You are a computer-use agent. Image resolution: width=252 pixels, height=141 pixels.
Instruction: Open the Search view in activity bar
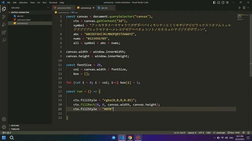pyautogui.click(x=4, y=40)
